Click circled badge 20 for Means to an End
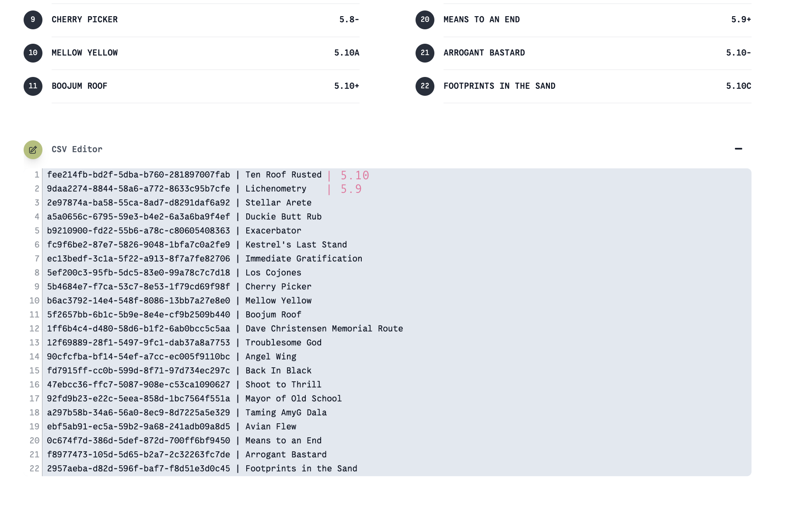The height and width of the screenshot is (509, 790). (x=424, y=20)
